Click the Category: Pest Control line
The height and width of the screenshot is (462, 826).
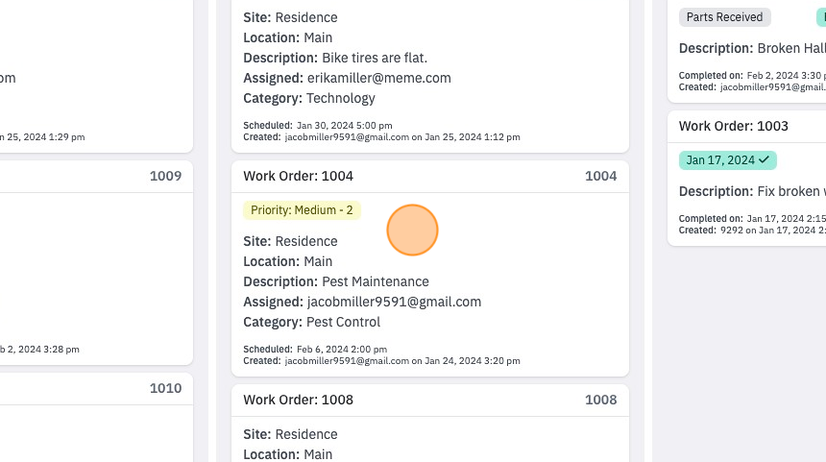coord(311,322)
